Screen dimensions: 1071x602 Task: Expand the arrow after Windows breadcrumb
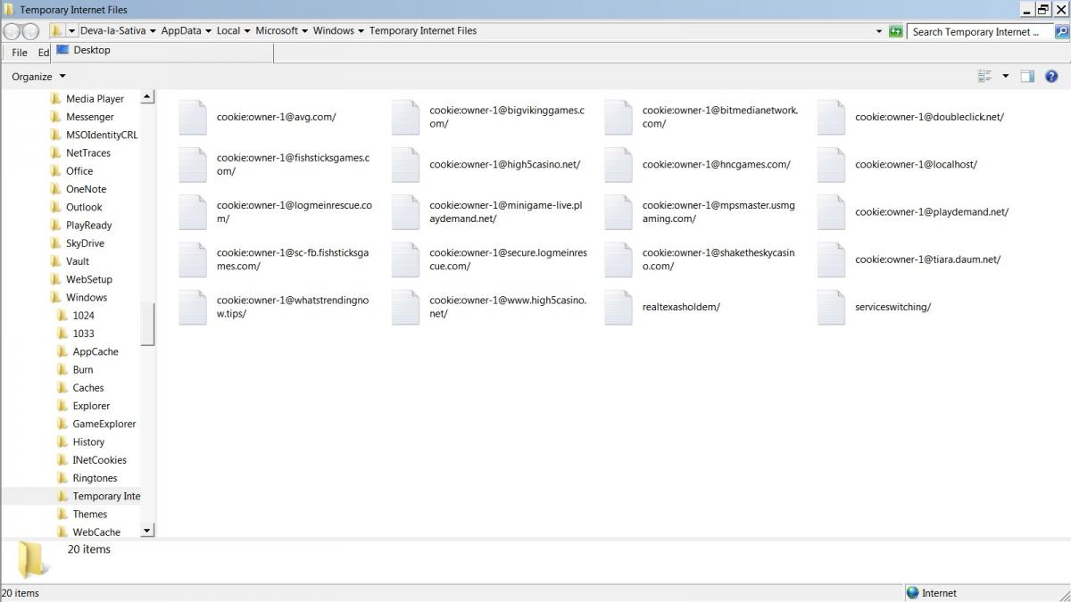361,31
